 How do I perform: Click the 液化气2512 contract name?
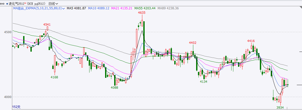(16, 4)
